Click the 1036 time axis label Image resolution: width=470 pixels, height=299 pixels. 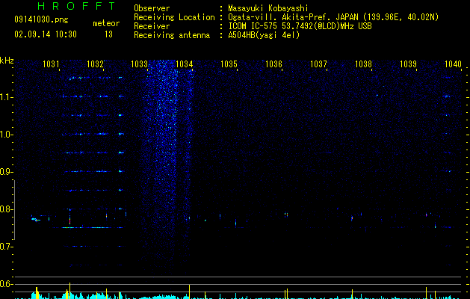273,64
